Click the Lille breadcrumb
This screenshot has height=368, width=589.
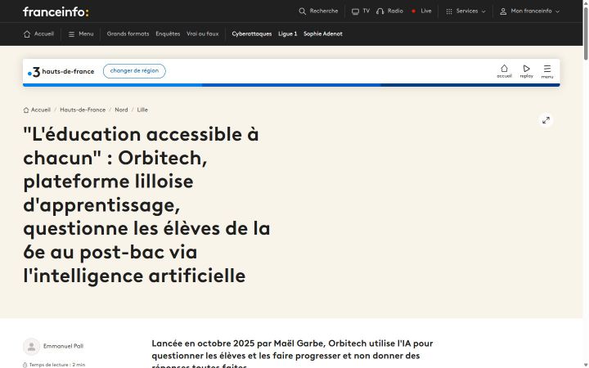[142, 110]
